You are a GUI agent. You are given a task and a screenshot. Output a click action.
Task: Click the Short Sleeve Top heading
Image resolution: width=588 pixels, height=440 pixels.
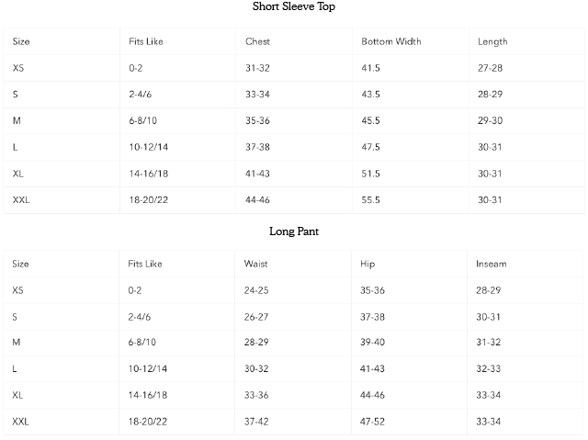coord(293,6)
